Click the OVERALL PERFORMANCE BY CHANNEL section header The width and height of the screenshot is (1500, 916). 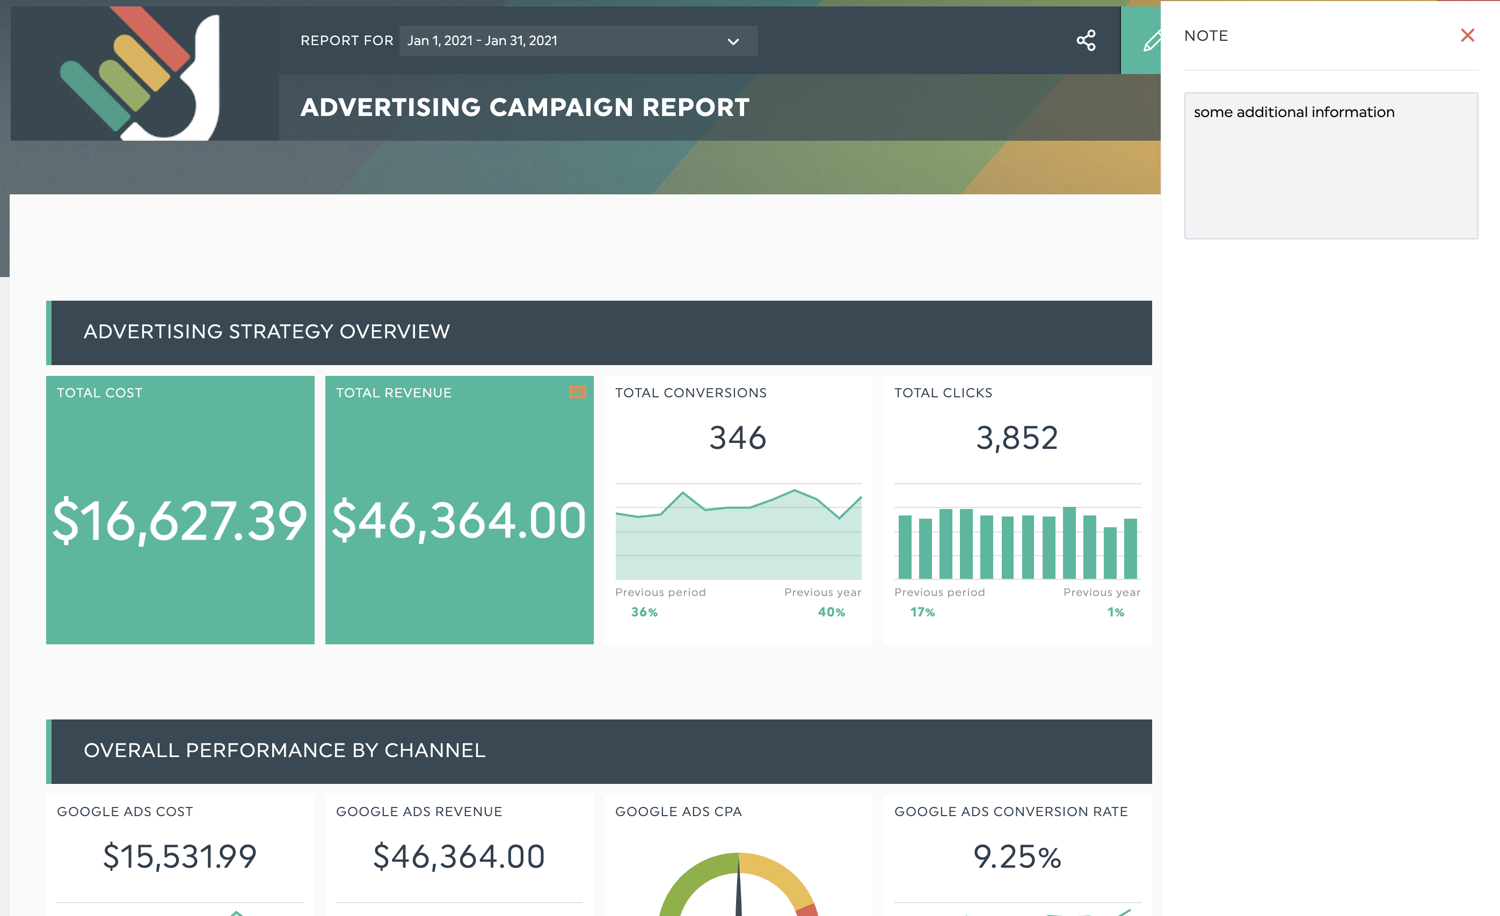click(285, 751)
